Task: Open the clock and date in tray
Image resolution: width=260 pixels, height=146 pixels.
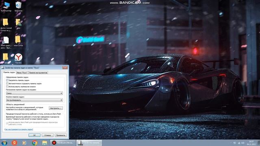Action: click(251, 143)
